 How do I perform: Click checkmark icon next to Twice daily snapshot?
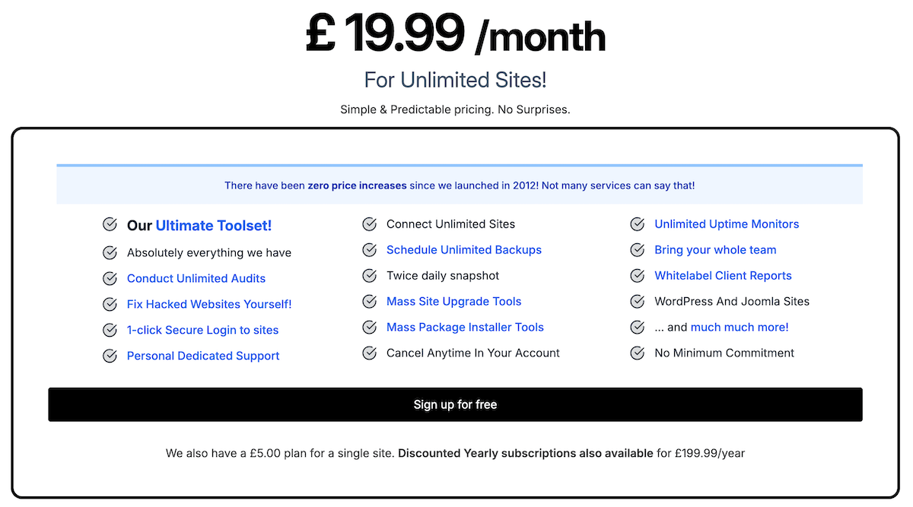[x=370, y=276]
